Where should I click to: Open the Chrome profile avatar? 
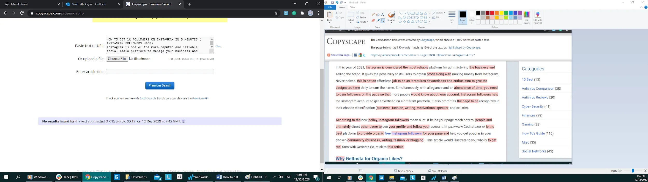[310, 13]
